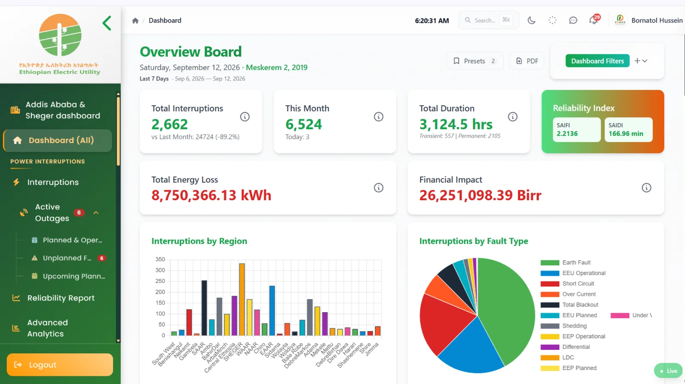Toggle Over Current legend swatch
Viewport: 685px width, 384px height.
pos(550,294)
